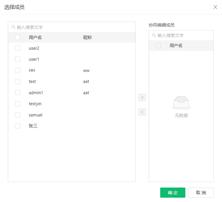Tick the checkbox for user2
The width and height of the screenshot is (222, 202).
18,48
